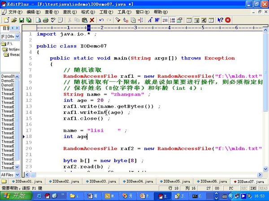Toggle the Word Wrap W icon
This screenshot has width=269, height=201.
click(x=157, y=20)
